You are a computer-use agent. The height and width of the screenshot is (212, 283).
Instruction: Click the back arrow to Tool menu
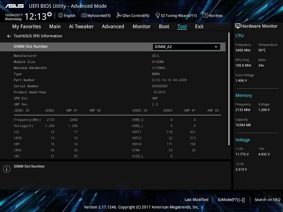9,36
